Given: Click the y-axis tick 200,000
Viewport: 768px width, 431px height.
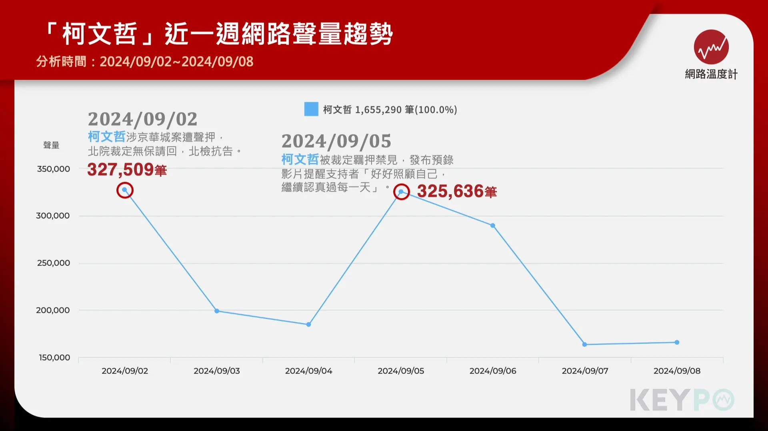Looking at the screenshot, I should pyautogui.click(x=53, y=310).
